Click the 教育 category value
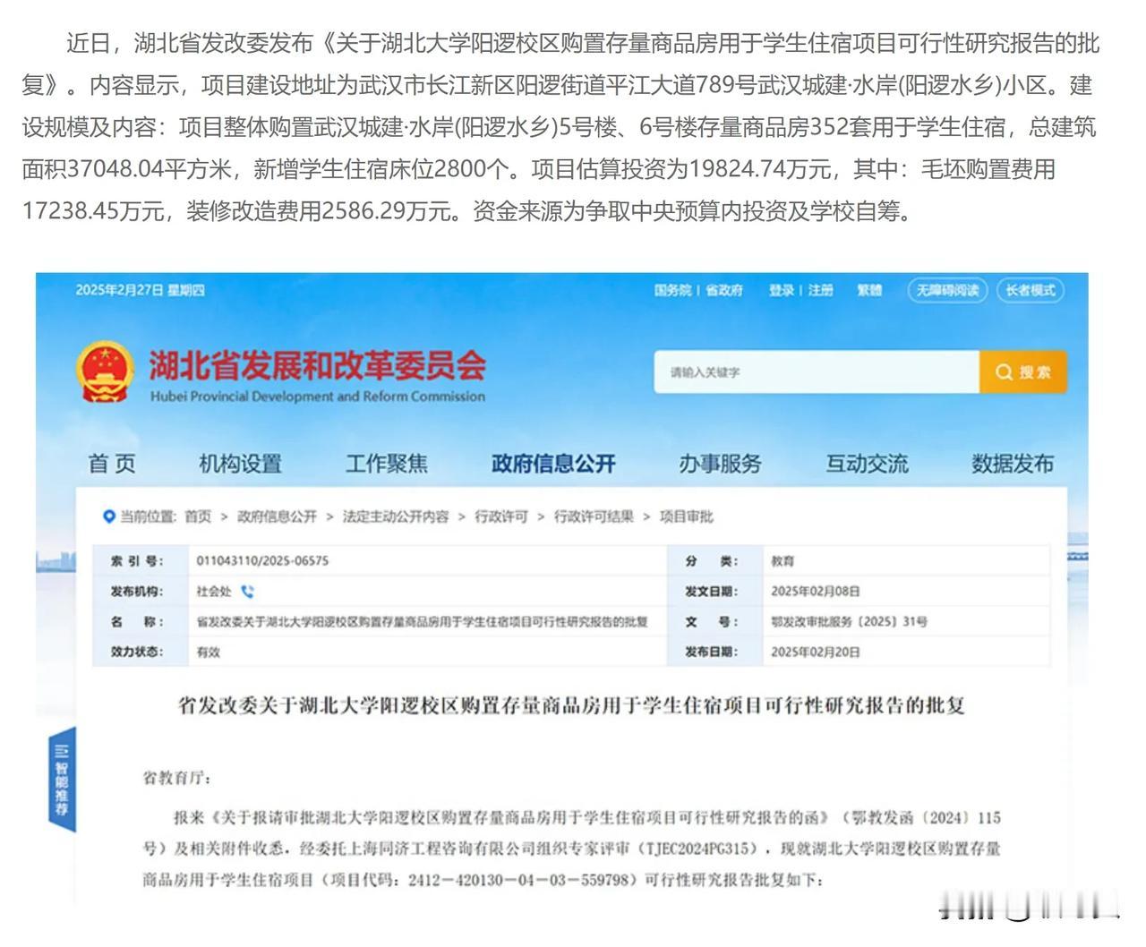This screenshot has width=1146, height=947. [x=783, y=560]
